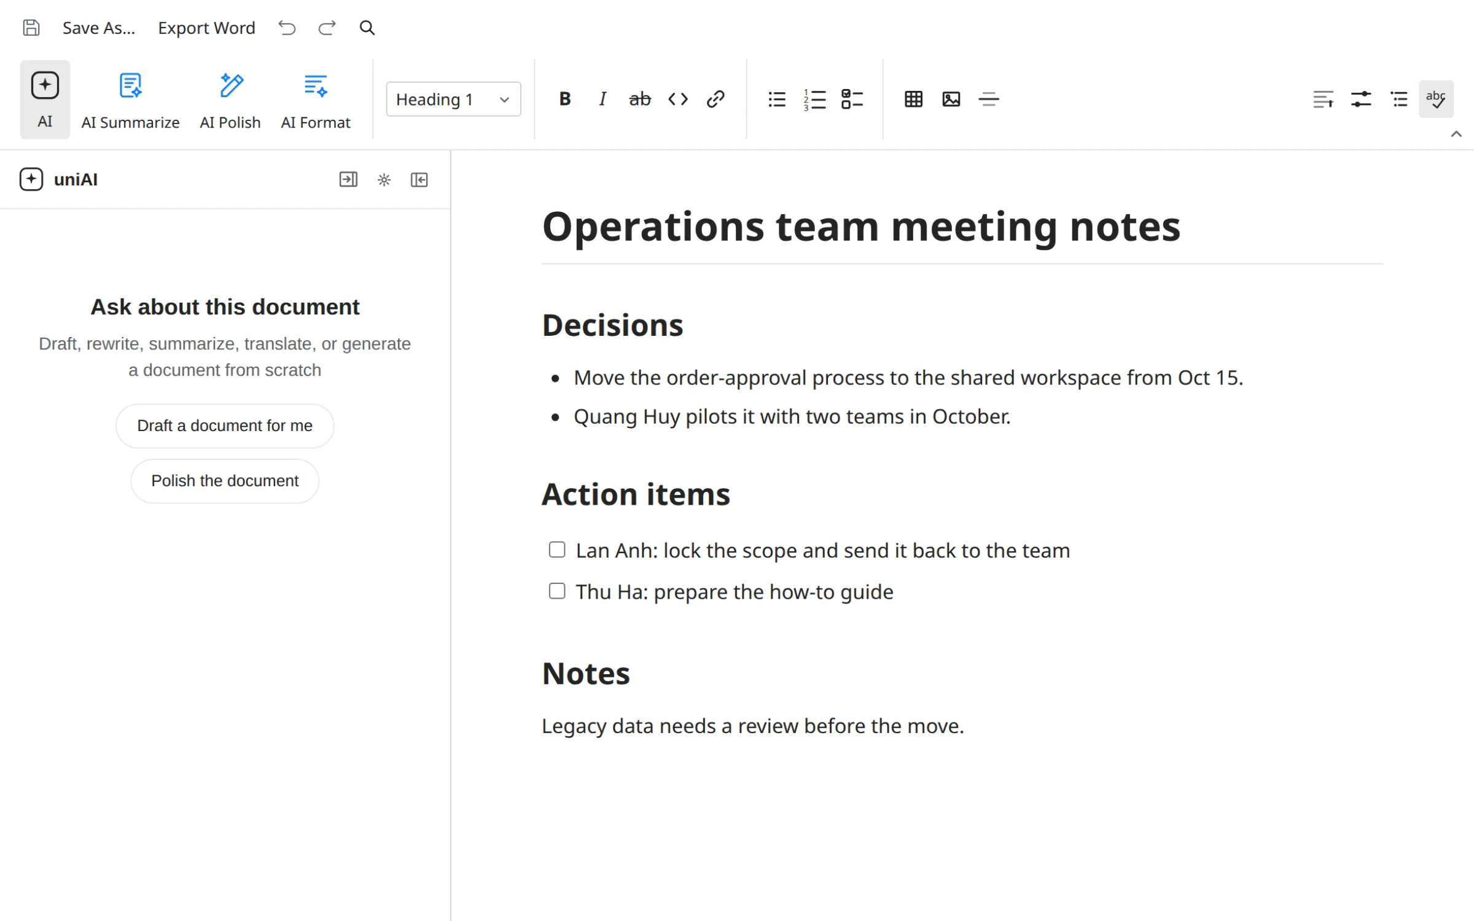The width and height of the screenshot is (1474, 921).
Task: Create a numbered list
Action: [x=815, y=99]
